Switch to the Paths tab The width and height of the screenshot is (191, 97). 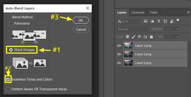[x=154, y=12]
